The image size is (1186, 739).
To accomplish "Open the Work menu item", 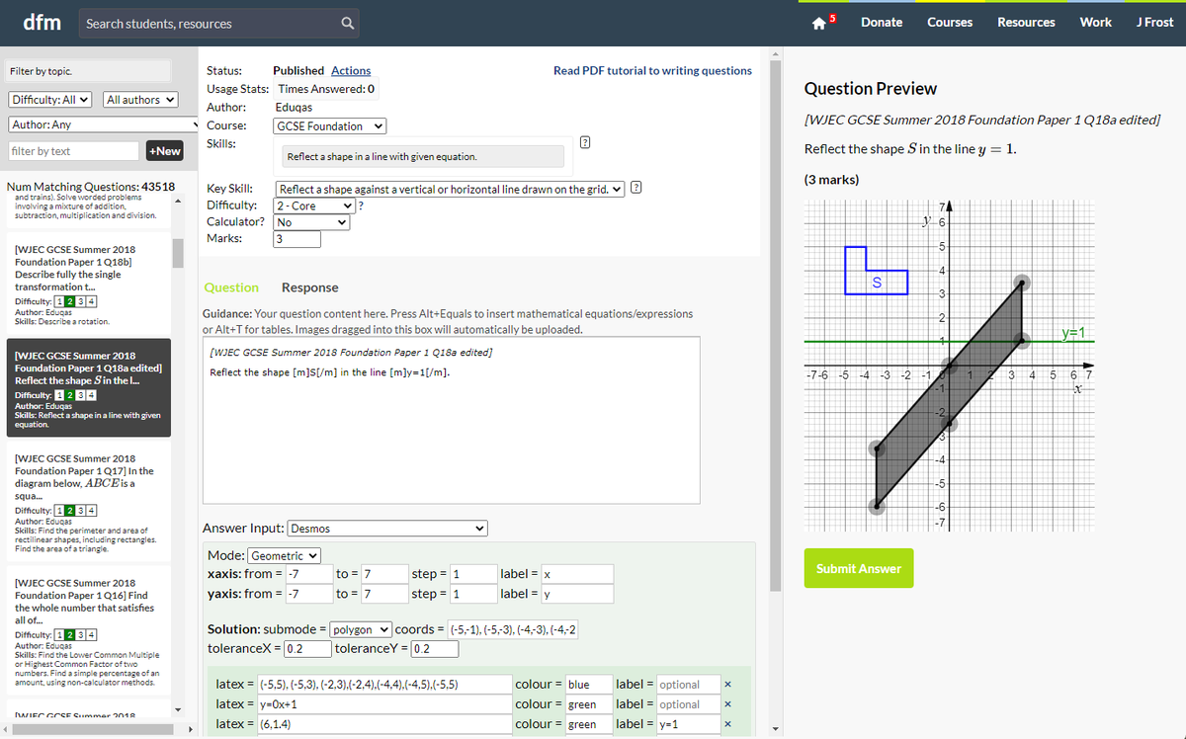I will [1095, 22].
